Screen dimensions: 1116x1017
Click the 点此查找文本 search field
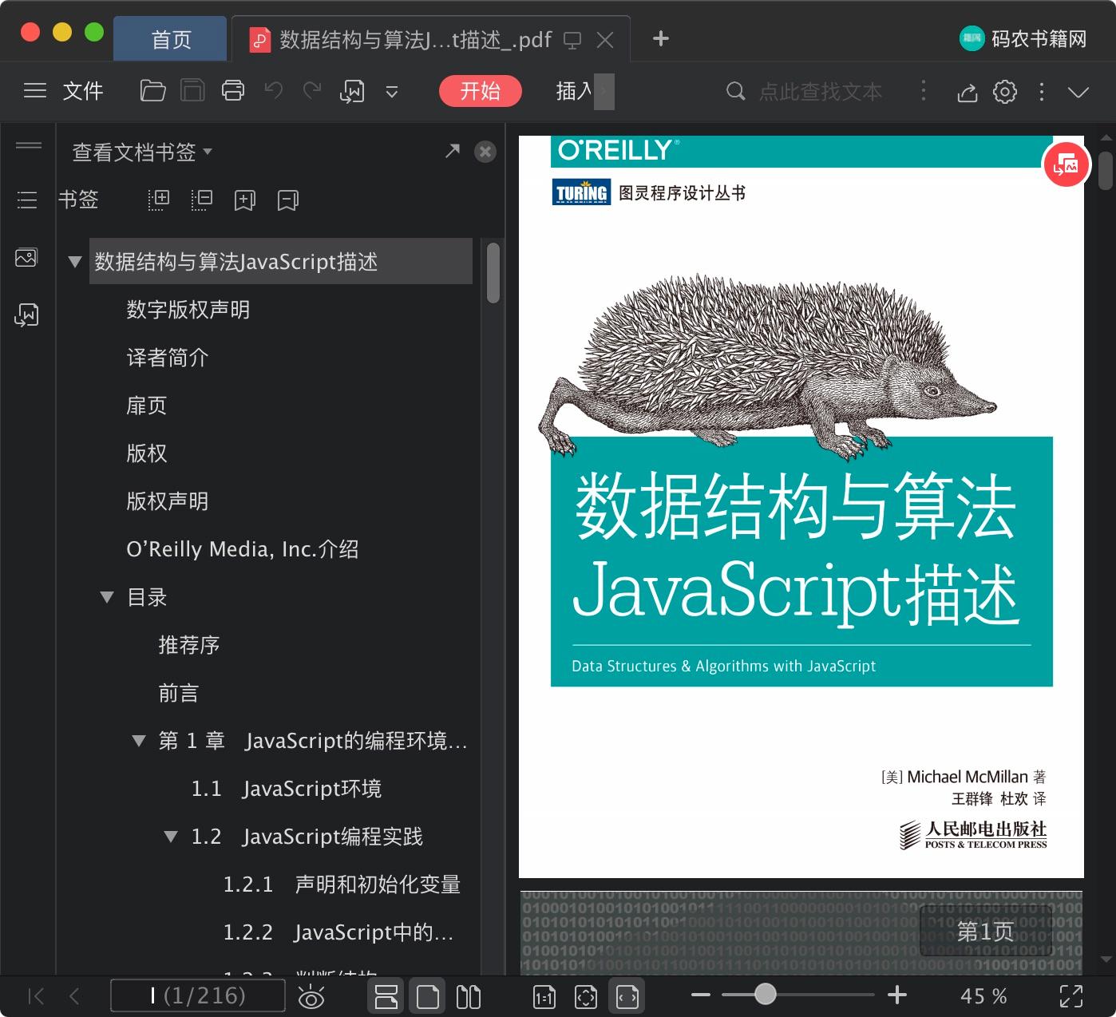pos(820,92)
